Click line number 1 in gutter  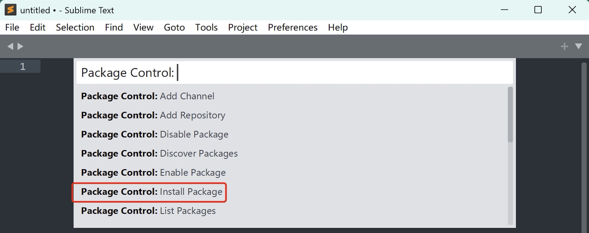23,67
